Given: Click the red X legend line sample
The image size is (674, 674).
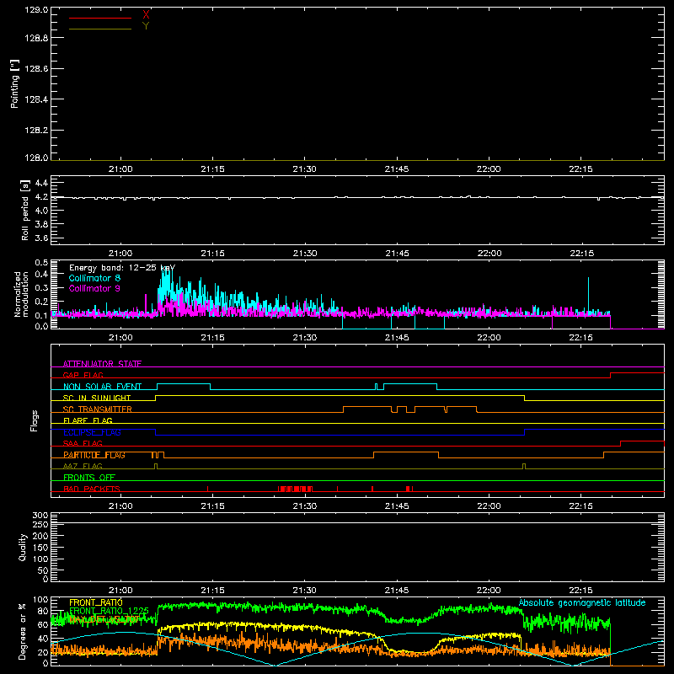Looking at the screenshot, I should (100, 18).
